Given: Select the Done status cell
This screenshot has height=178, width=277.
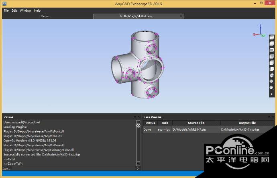Looking at the screenshot, I should click(150, 129).
